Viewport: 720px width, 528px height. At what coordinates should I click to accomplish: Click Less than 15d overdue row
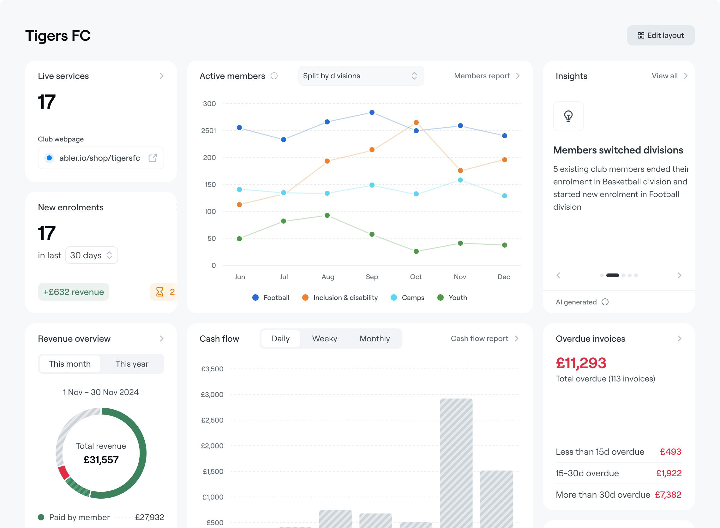(x=618, y=452)
